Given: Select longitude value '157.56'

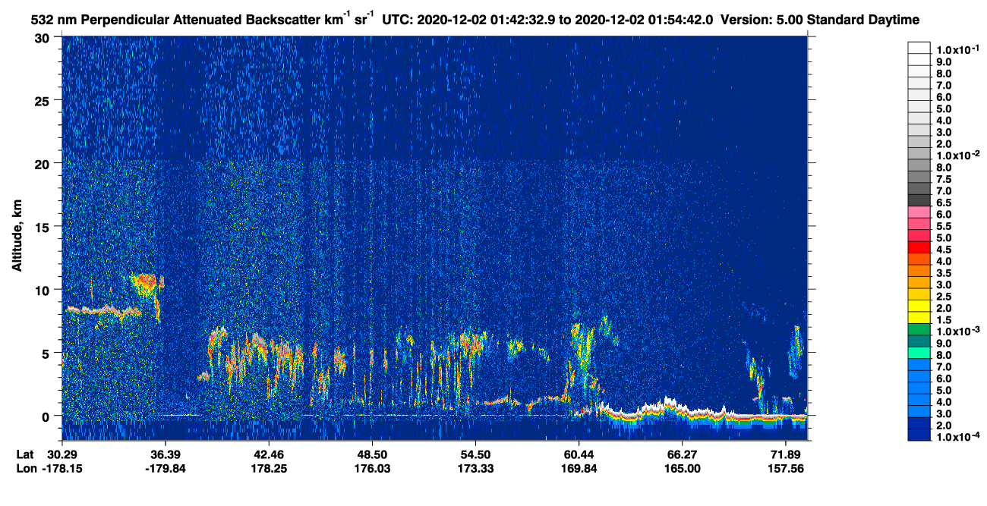Looking at the screenshot, I should (x=786, y=469).
